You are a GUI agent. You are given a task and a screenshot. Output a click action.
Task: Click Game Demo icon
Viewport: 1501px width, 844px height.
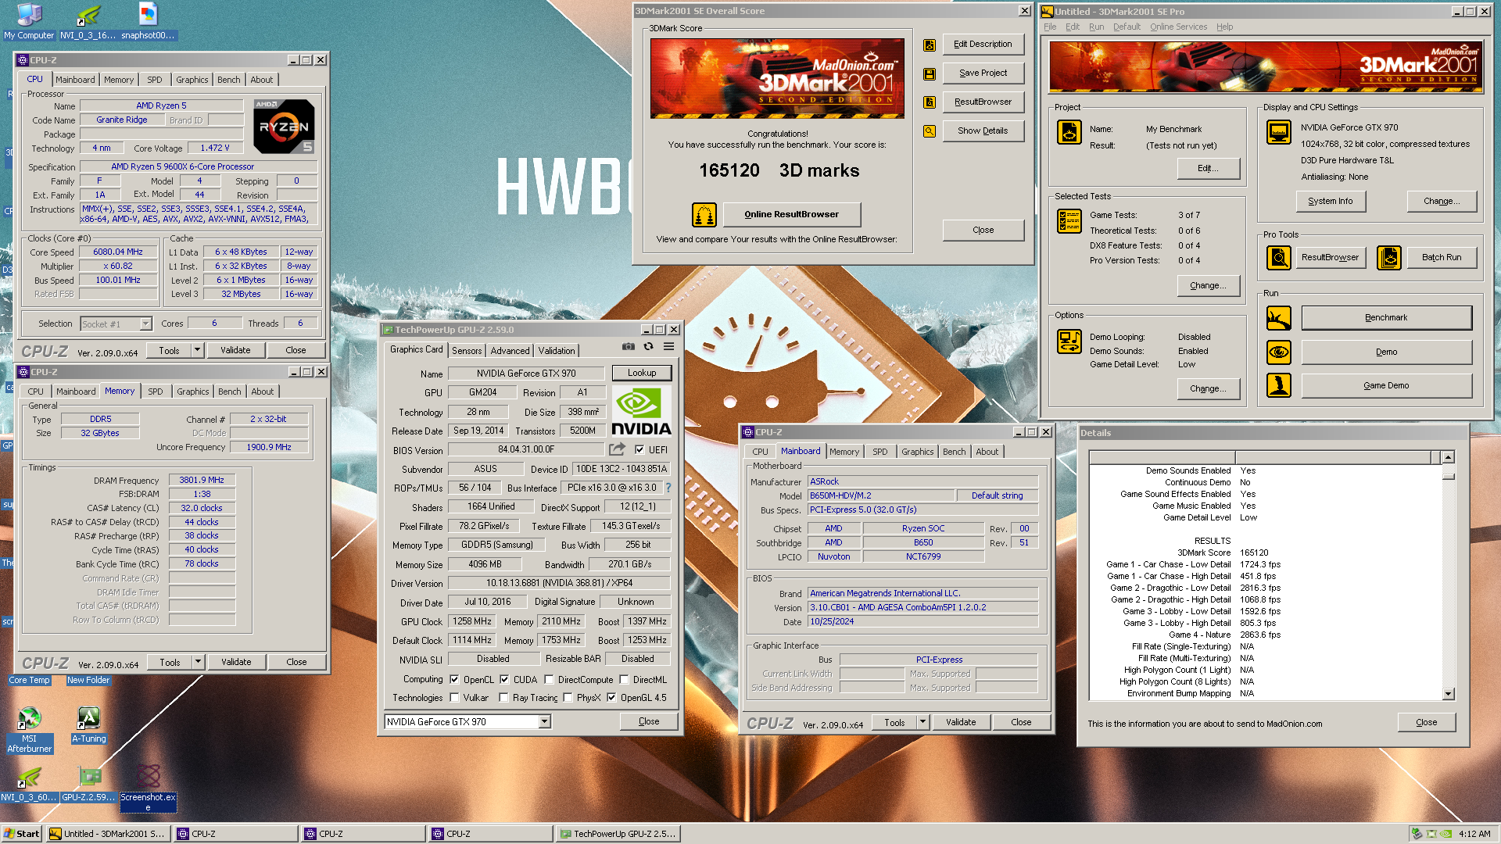(x=1279, y=385)
